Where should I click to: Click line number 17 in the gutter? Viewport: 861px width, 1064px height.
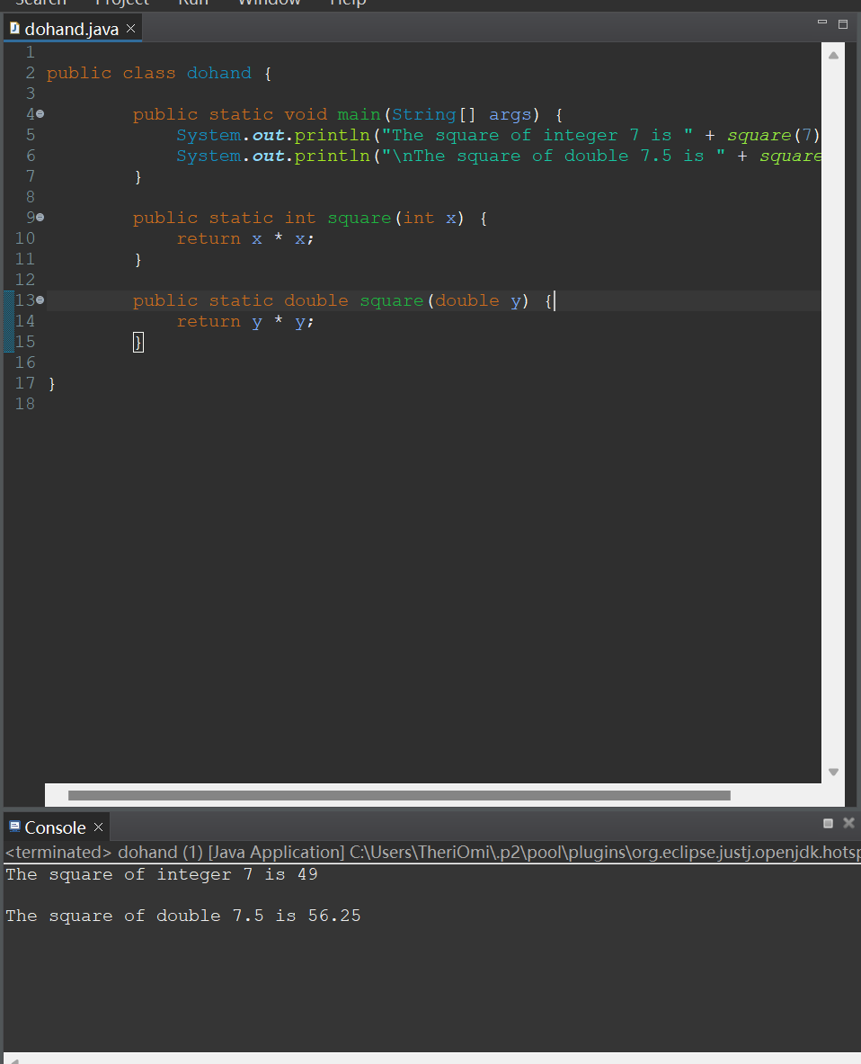tap(25, 383)
